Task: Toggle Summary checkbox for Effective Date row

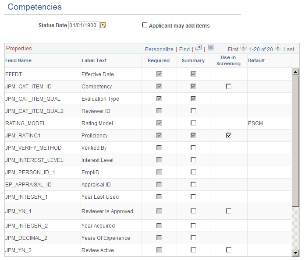Action: point(193,74)
